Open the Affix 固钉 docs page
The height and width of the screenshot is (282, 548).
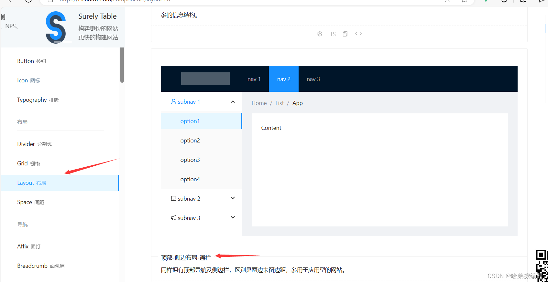coord(60,246)
